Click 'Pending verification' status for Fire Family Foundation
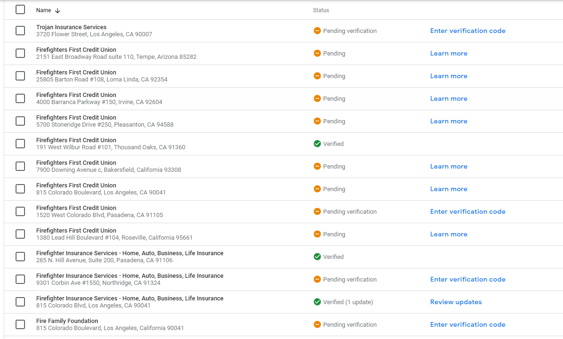Viewport: 563px width, 339px height. click(350, 325)
